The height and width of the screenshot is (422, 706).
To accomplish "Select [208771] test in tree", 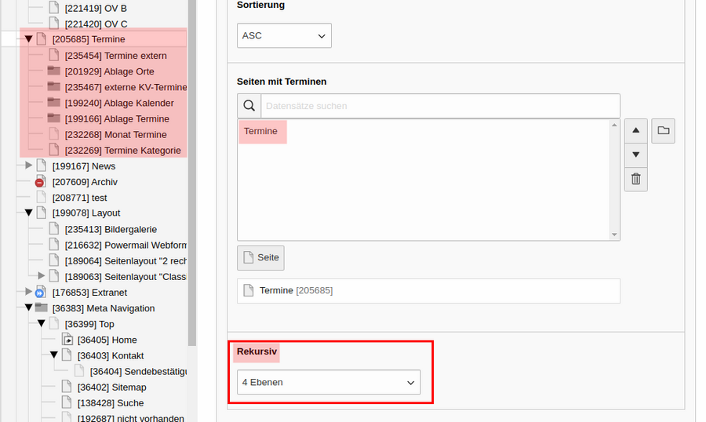I will click(80, 198).
